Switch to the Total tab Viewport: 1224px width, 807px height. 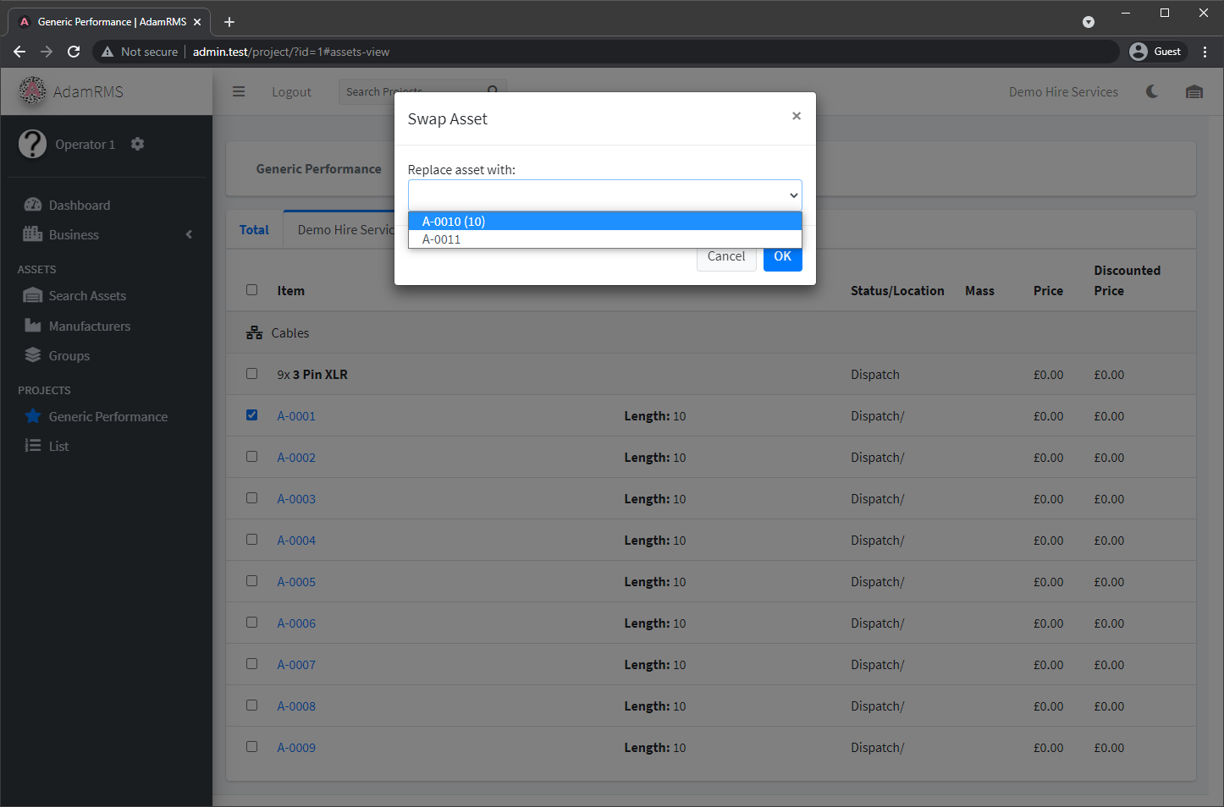[x=254, y=230]
